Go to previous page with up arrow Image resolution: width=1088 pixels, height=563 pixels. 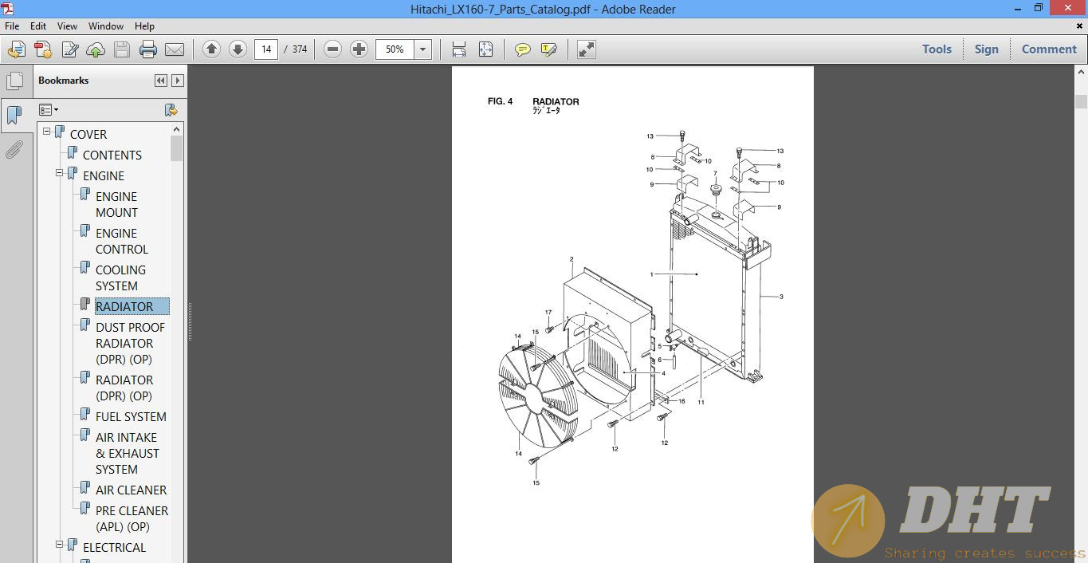(211, 49)
